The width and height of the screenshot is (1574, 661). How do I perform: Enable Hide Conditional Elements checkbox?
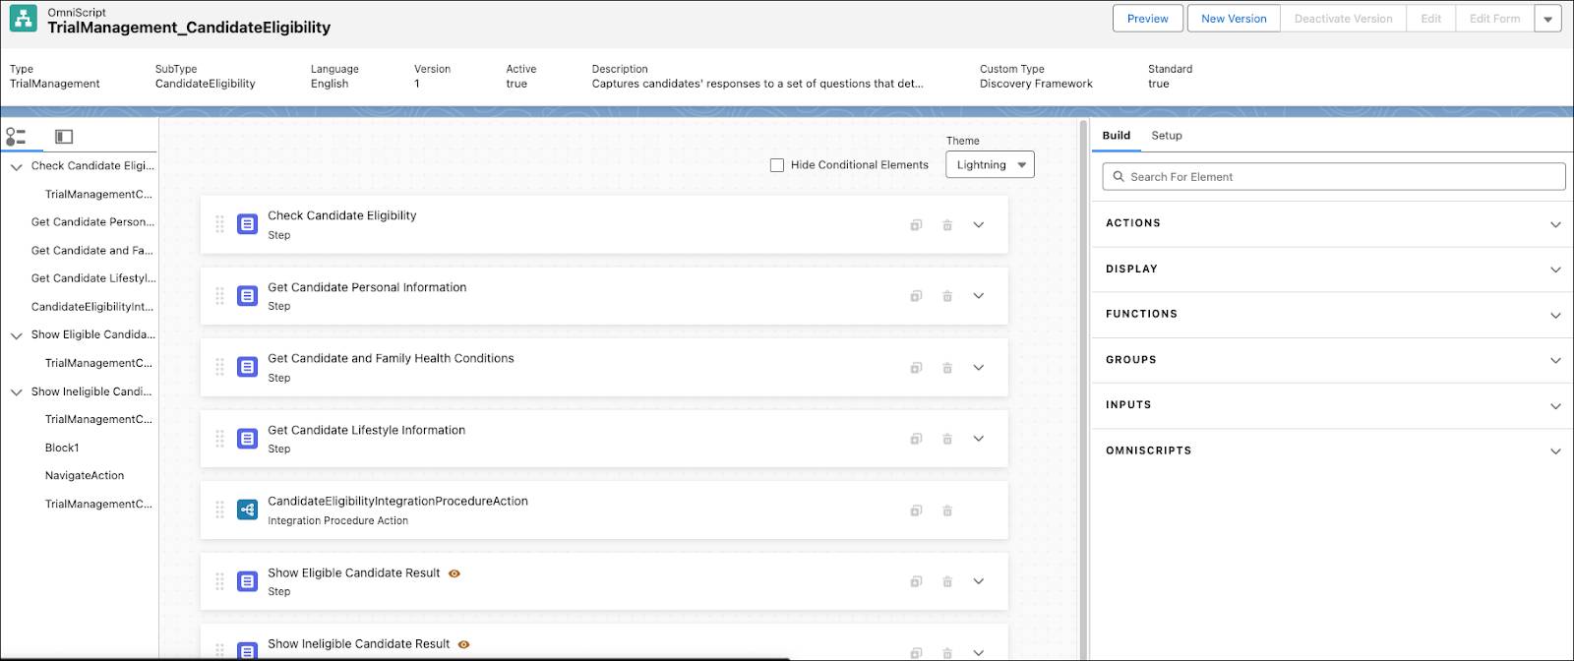tap(777, 165)
